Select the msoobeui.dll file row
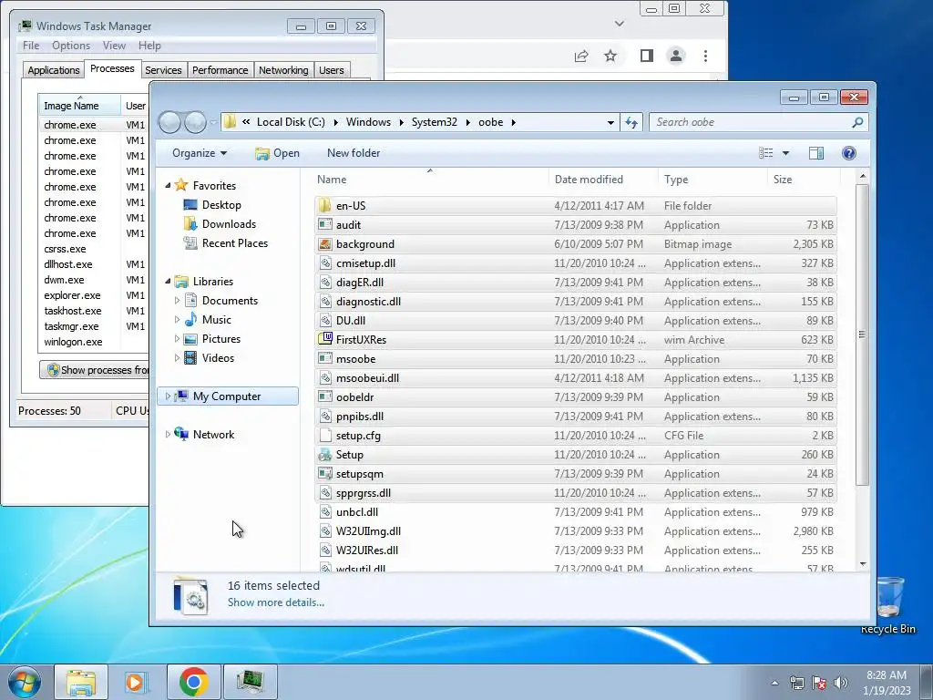 [576, 378]
